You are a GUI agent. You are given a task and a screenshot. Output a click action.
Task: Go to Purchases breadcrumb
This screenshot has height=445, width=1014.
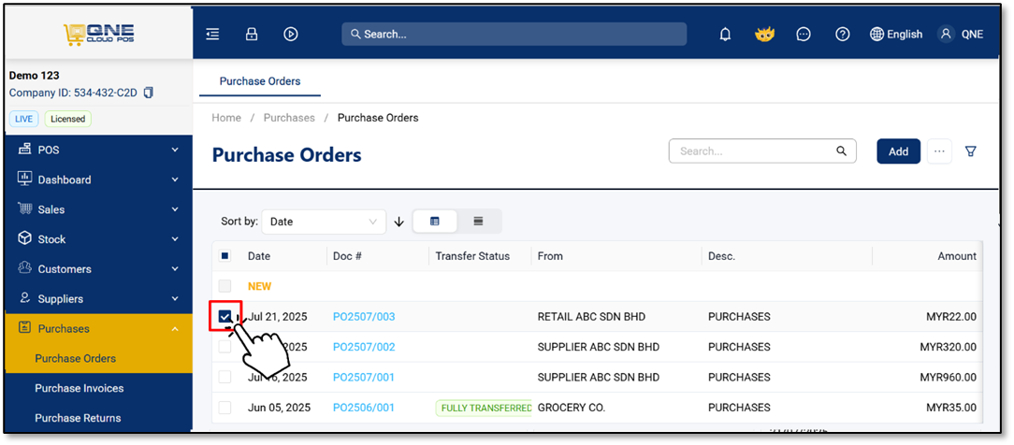[x=289, y=118]
